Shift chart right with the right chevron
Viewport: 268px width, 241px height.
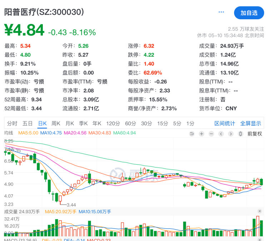tap(231, 134)
